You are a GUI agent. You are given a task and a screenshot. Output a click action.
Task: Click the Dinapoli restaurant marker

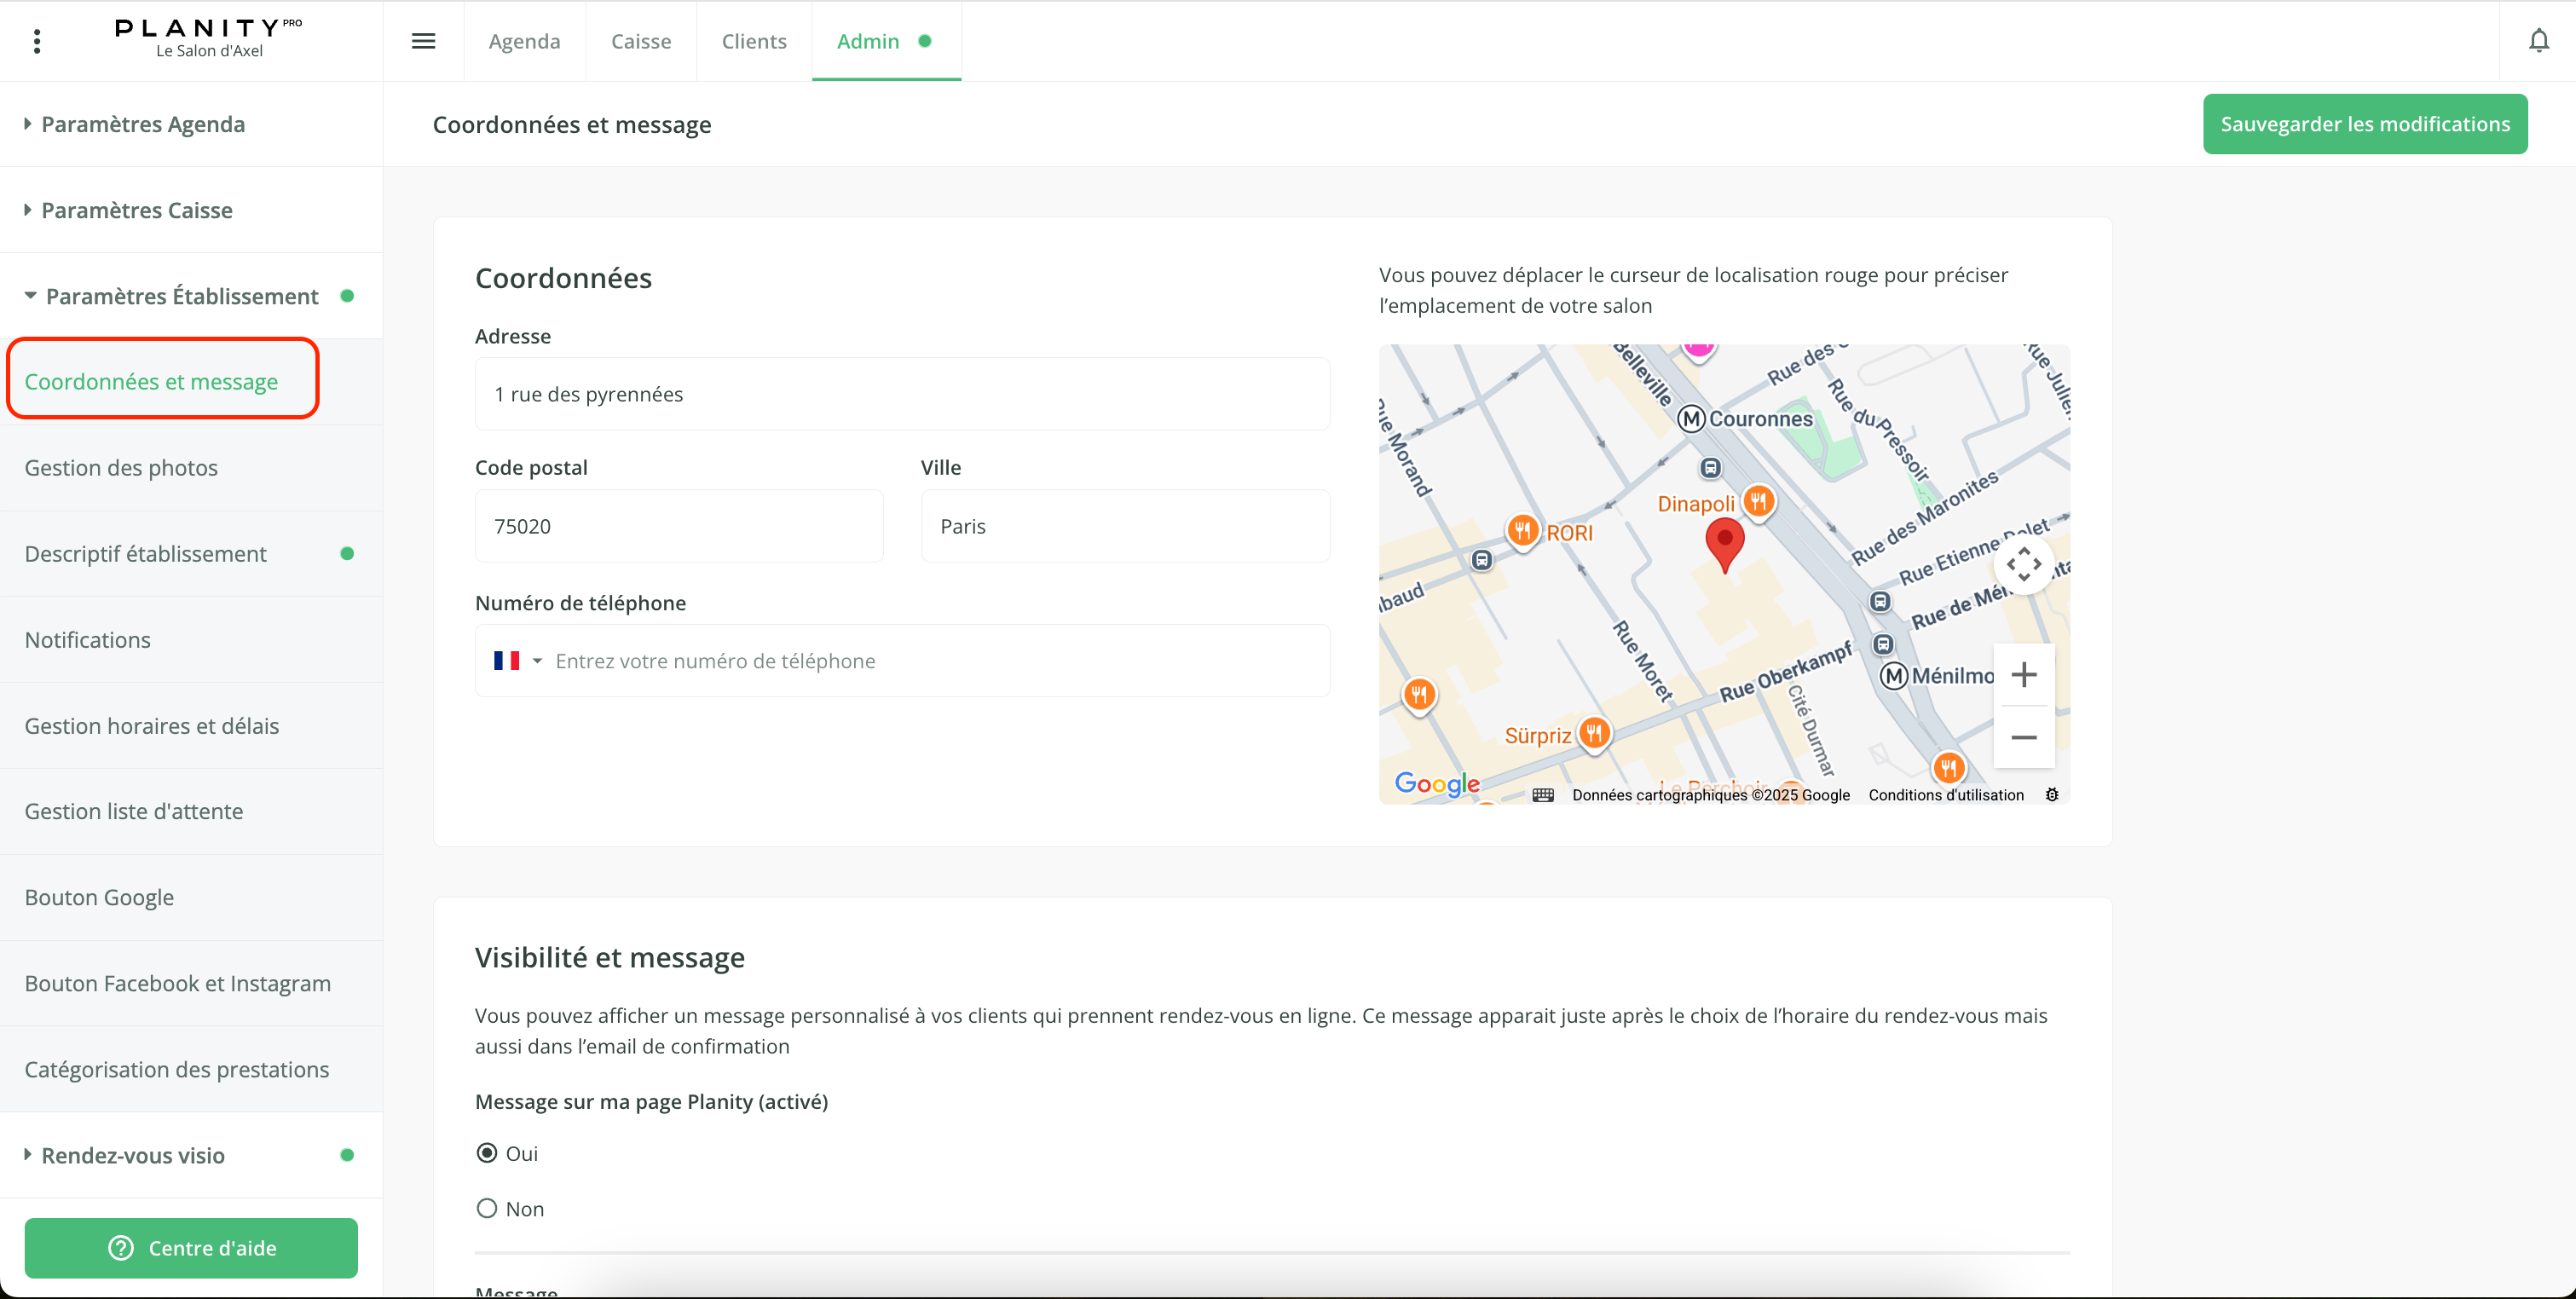click(1759, 501)
